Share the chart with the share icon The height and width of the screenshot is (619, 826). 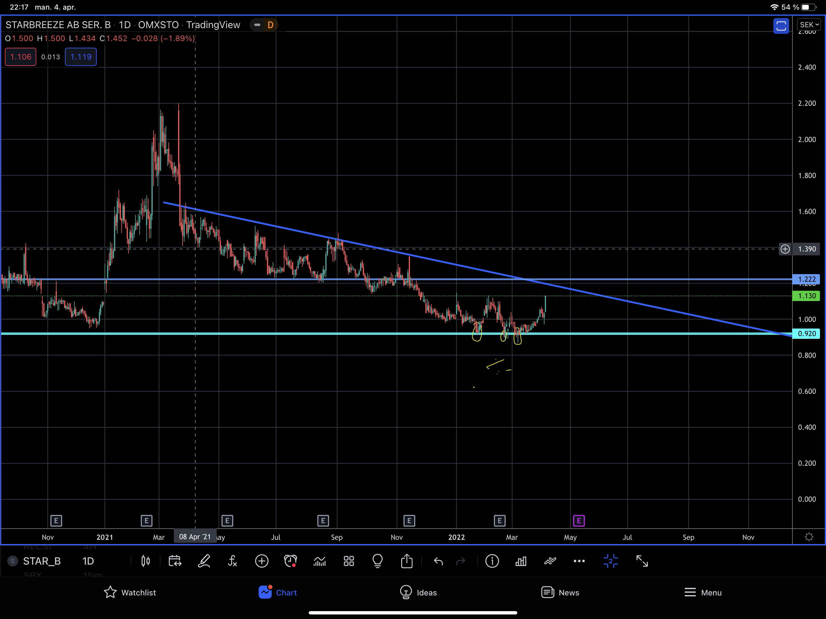click(407, 561)
